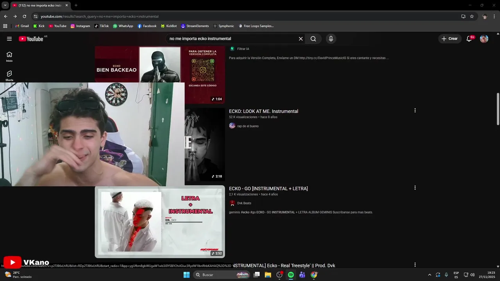Open Inicio in the YouTube sidebar
Viewport: 500px width, 281px height.
point(9,57)
